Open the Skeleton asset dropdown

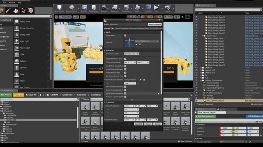[x=147, y=41]
